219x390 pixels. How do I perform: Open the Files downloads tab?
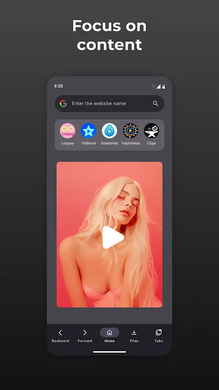pyautogui.click(x=134, y=336)
